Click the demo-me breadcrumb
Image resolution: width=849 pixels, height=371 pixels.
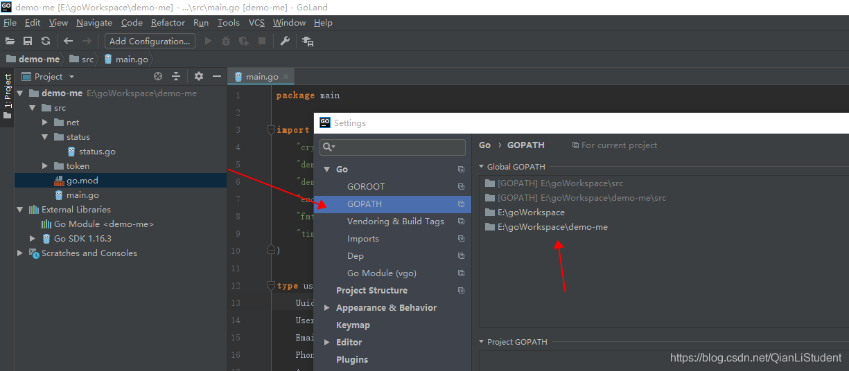33,60
